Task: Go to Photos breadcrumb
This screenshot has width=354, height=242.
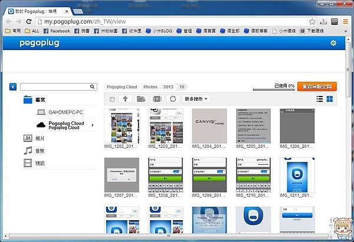Action: (150, 87)
